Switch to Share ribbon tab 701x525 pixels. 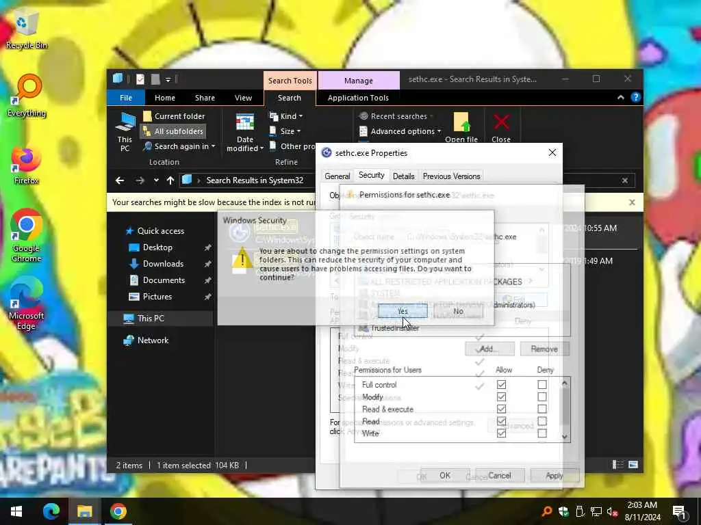(205, 98)
